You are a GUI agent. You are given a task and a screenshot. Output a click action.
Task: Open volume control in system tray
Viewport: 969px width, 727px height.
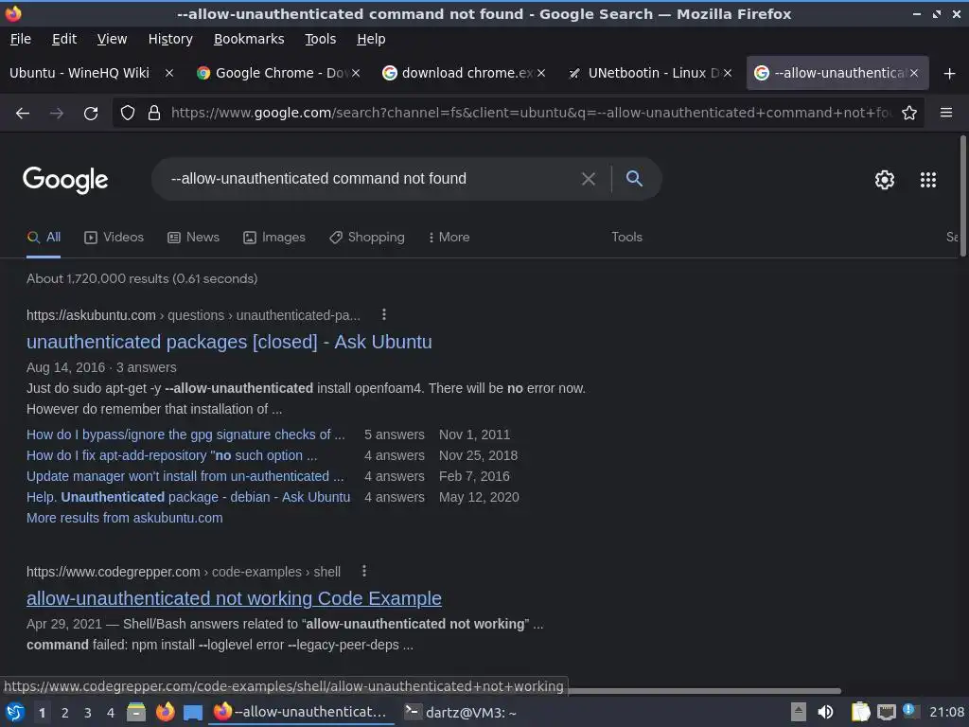click(825, 712)
